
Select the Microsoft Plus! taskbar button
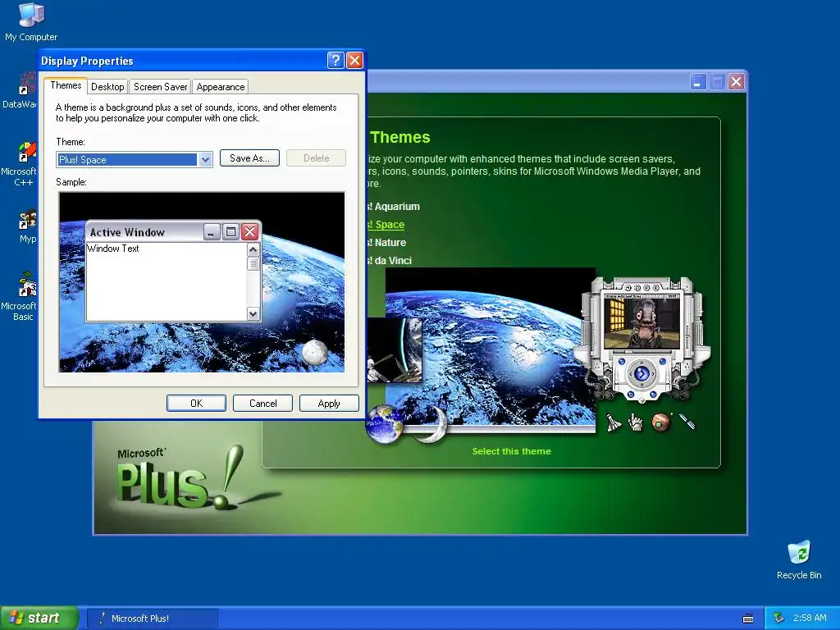(x=153, y=619)
